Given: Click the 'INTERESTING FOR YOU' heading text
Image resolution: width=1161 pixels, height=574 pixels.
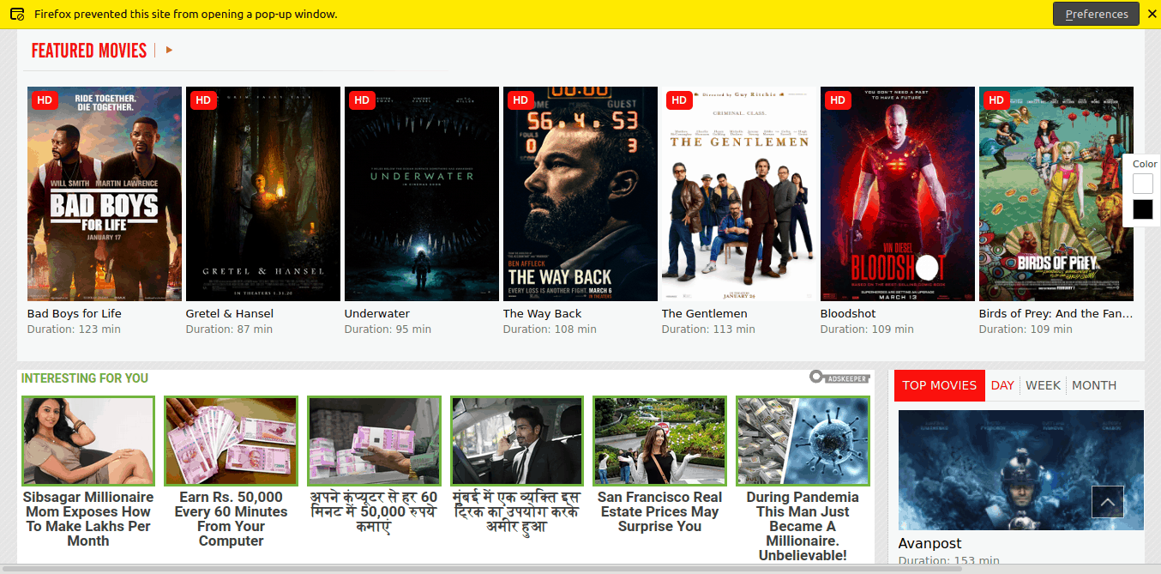Looking at the screenshot, I should coord(85,378).
